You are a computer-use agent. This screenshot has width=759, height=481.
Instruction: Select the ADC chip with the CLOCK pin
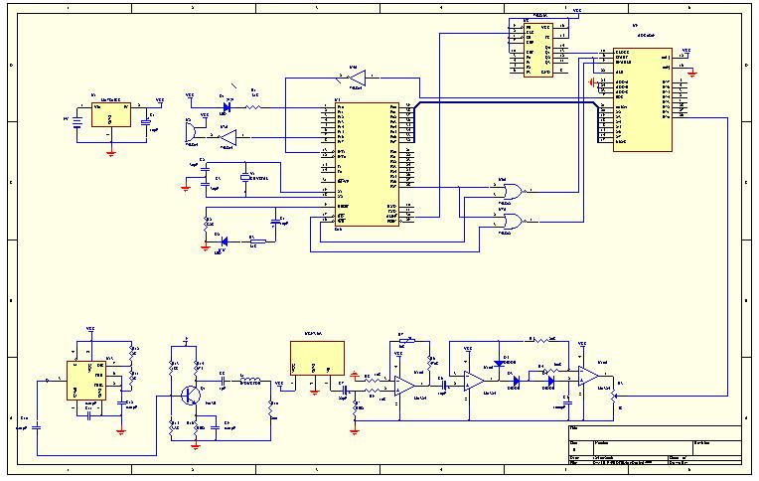[x=643, y=99]
